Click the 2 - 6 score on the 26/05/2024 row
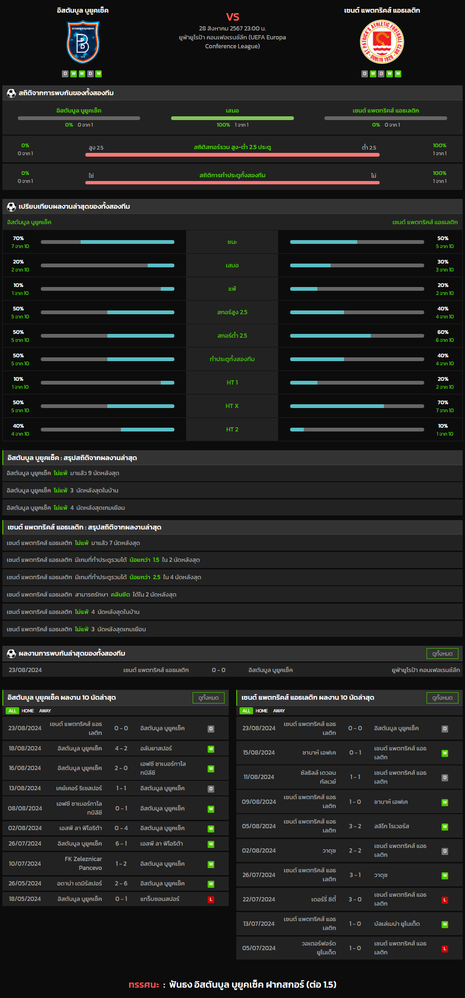 [121, 884]
